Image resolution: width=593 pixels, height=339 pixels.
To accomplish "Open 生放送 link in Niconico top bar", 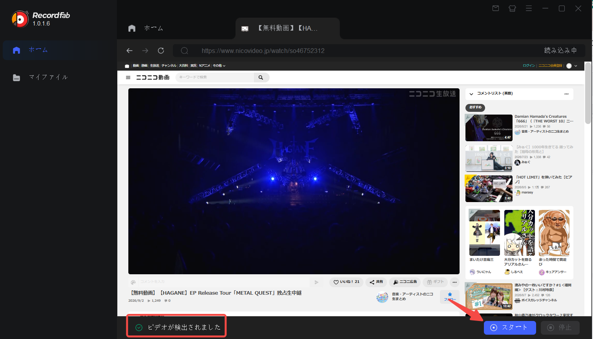I will point(154,66).
